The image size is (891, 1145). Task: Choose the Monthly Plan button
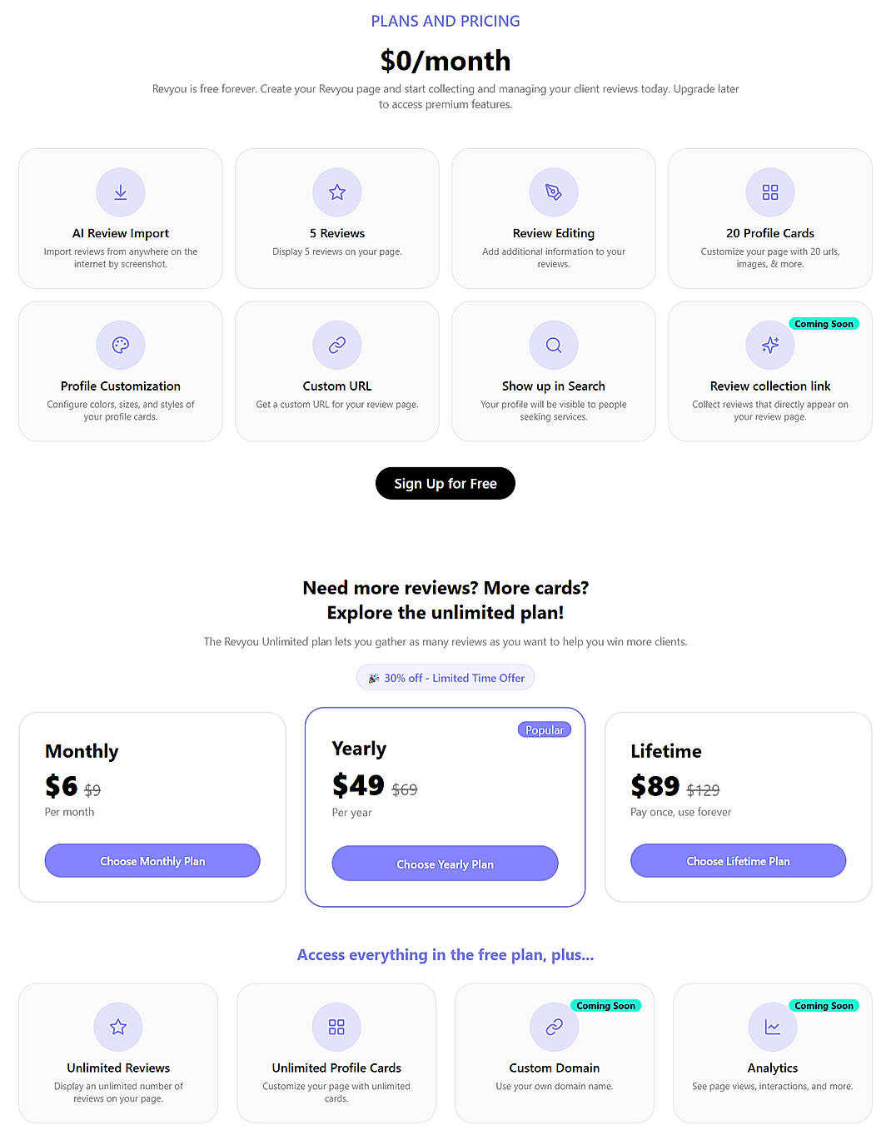point(152,861)
